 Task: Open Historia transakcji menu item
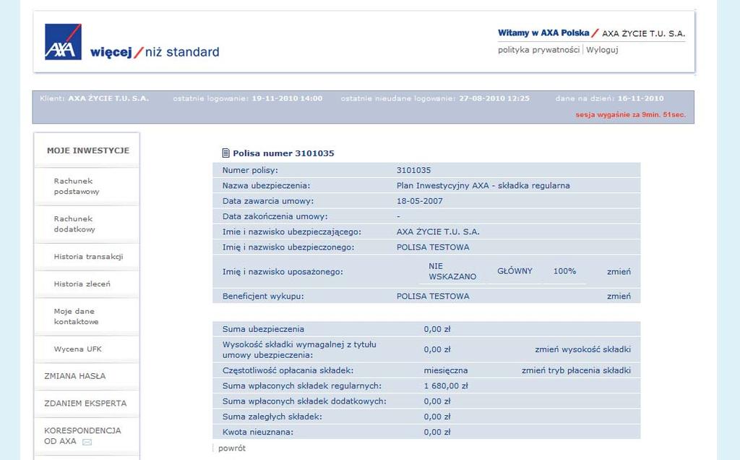click(x=88, y=257)
